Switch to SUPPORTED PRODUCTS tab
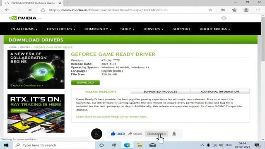The image size is (265, 149). pyautogui.click(x=160, y=91)
